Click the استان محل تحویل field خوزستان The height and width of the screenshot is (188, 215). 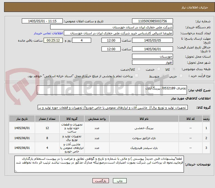pyautogui.click(x=152, y=56)
